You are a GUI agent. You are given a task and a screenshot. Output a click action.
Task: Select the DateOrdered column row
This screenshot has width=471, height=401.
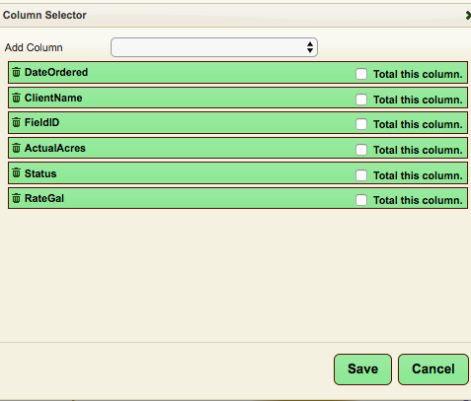pyautogui.click(x=238, y=72)
